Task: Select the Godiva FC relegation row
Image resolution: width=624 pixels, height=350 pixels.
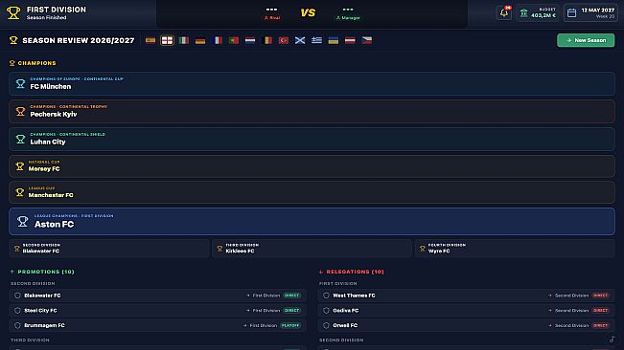Action: [x=467, y=311]
